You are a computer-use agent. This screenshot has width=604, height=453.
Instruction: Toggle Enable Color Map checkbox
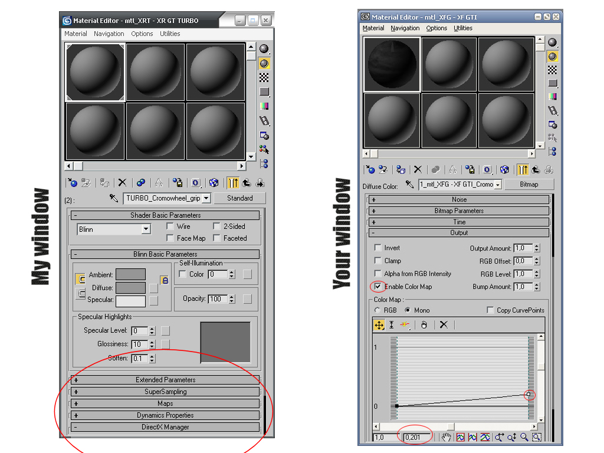point(378,286)
